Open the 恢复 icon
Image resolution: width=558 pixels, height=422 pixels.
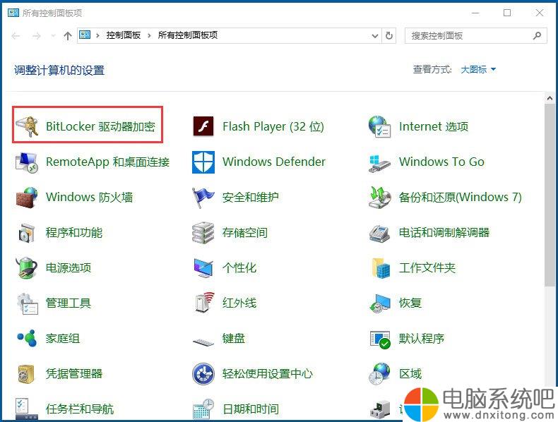coord(379,303)
